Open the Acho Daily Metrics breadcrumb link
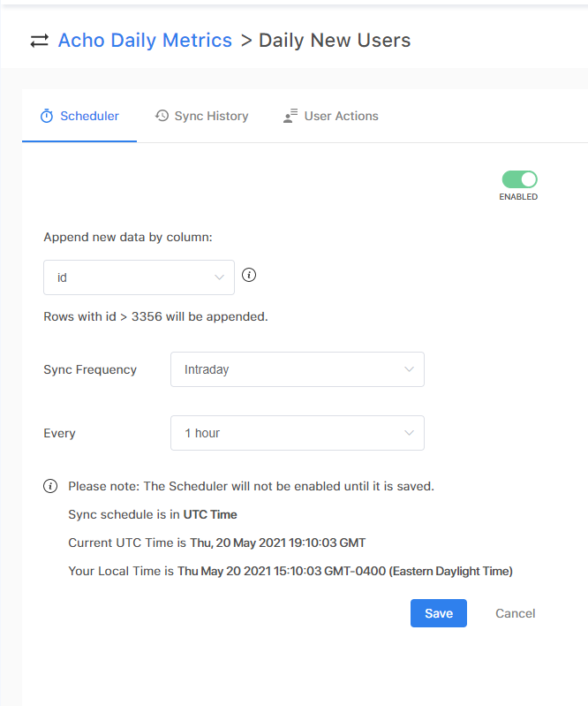Image resolution: width=588 pixels, height=706 pixels. tap(145, 41)
